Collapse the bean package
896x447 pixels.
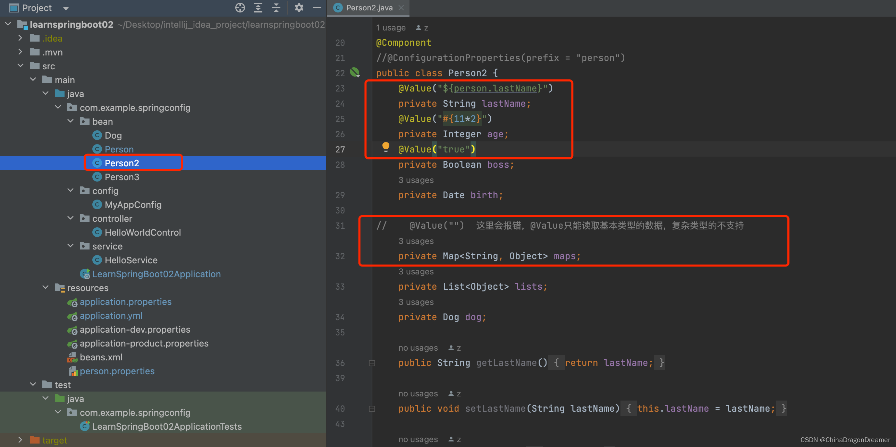(70, 121)
